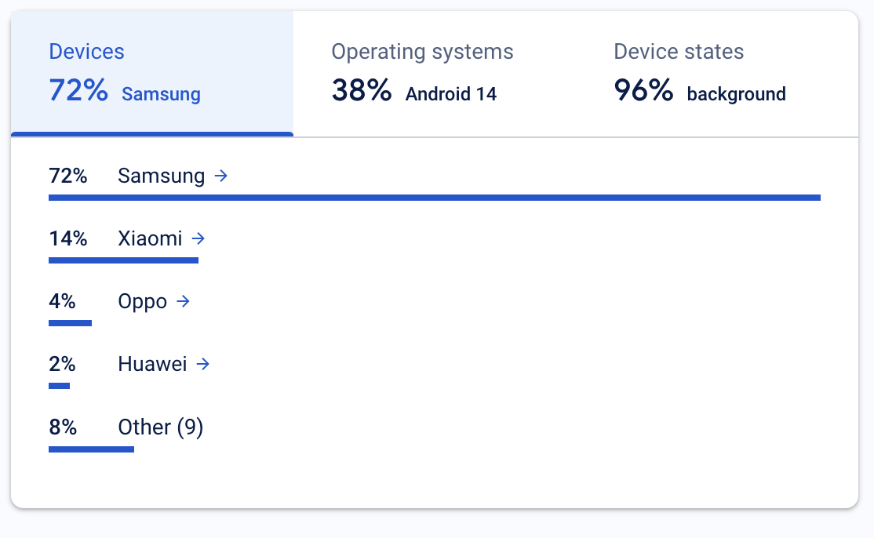
Task: Click the Other (9) devices label
Action: [160, 427]
